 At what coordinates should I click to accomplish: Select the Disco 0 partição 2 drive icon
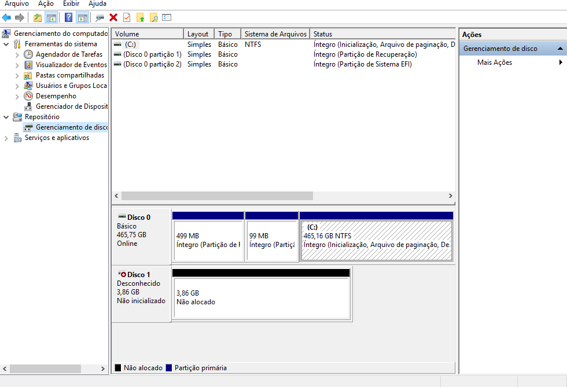pyautogui.click(x=117, y=64)
